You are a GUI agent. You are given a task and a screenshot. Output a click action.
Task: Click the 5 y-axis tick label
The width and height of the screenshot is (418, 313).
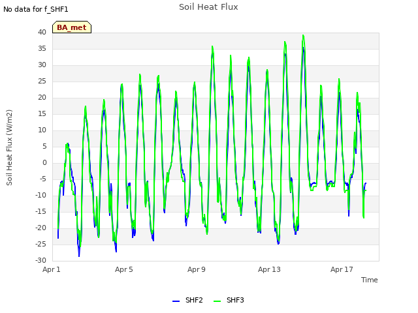point(44,146)
